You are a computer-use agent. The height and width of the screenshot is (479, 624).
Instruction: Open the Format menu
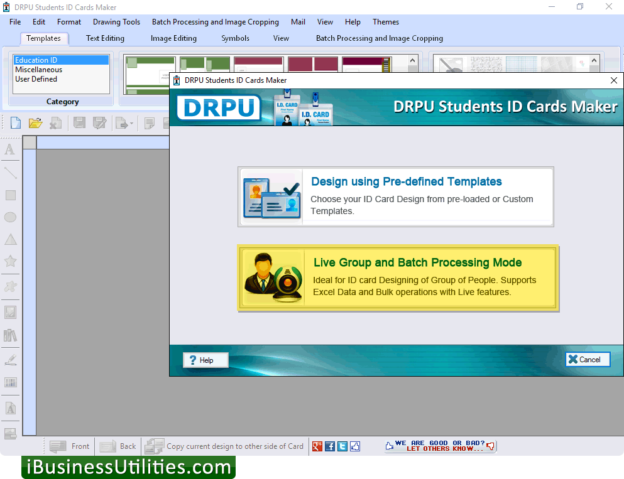(x=69, y=22)
